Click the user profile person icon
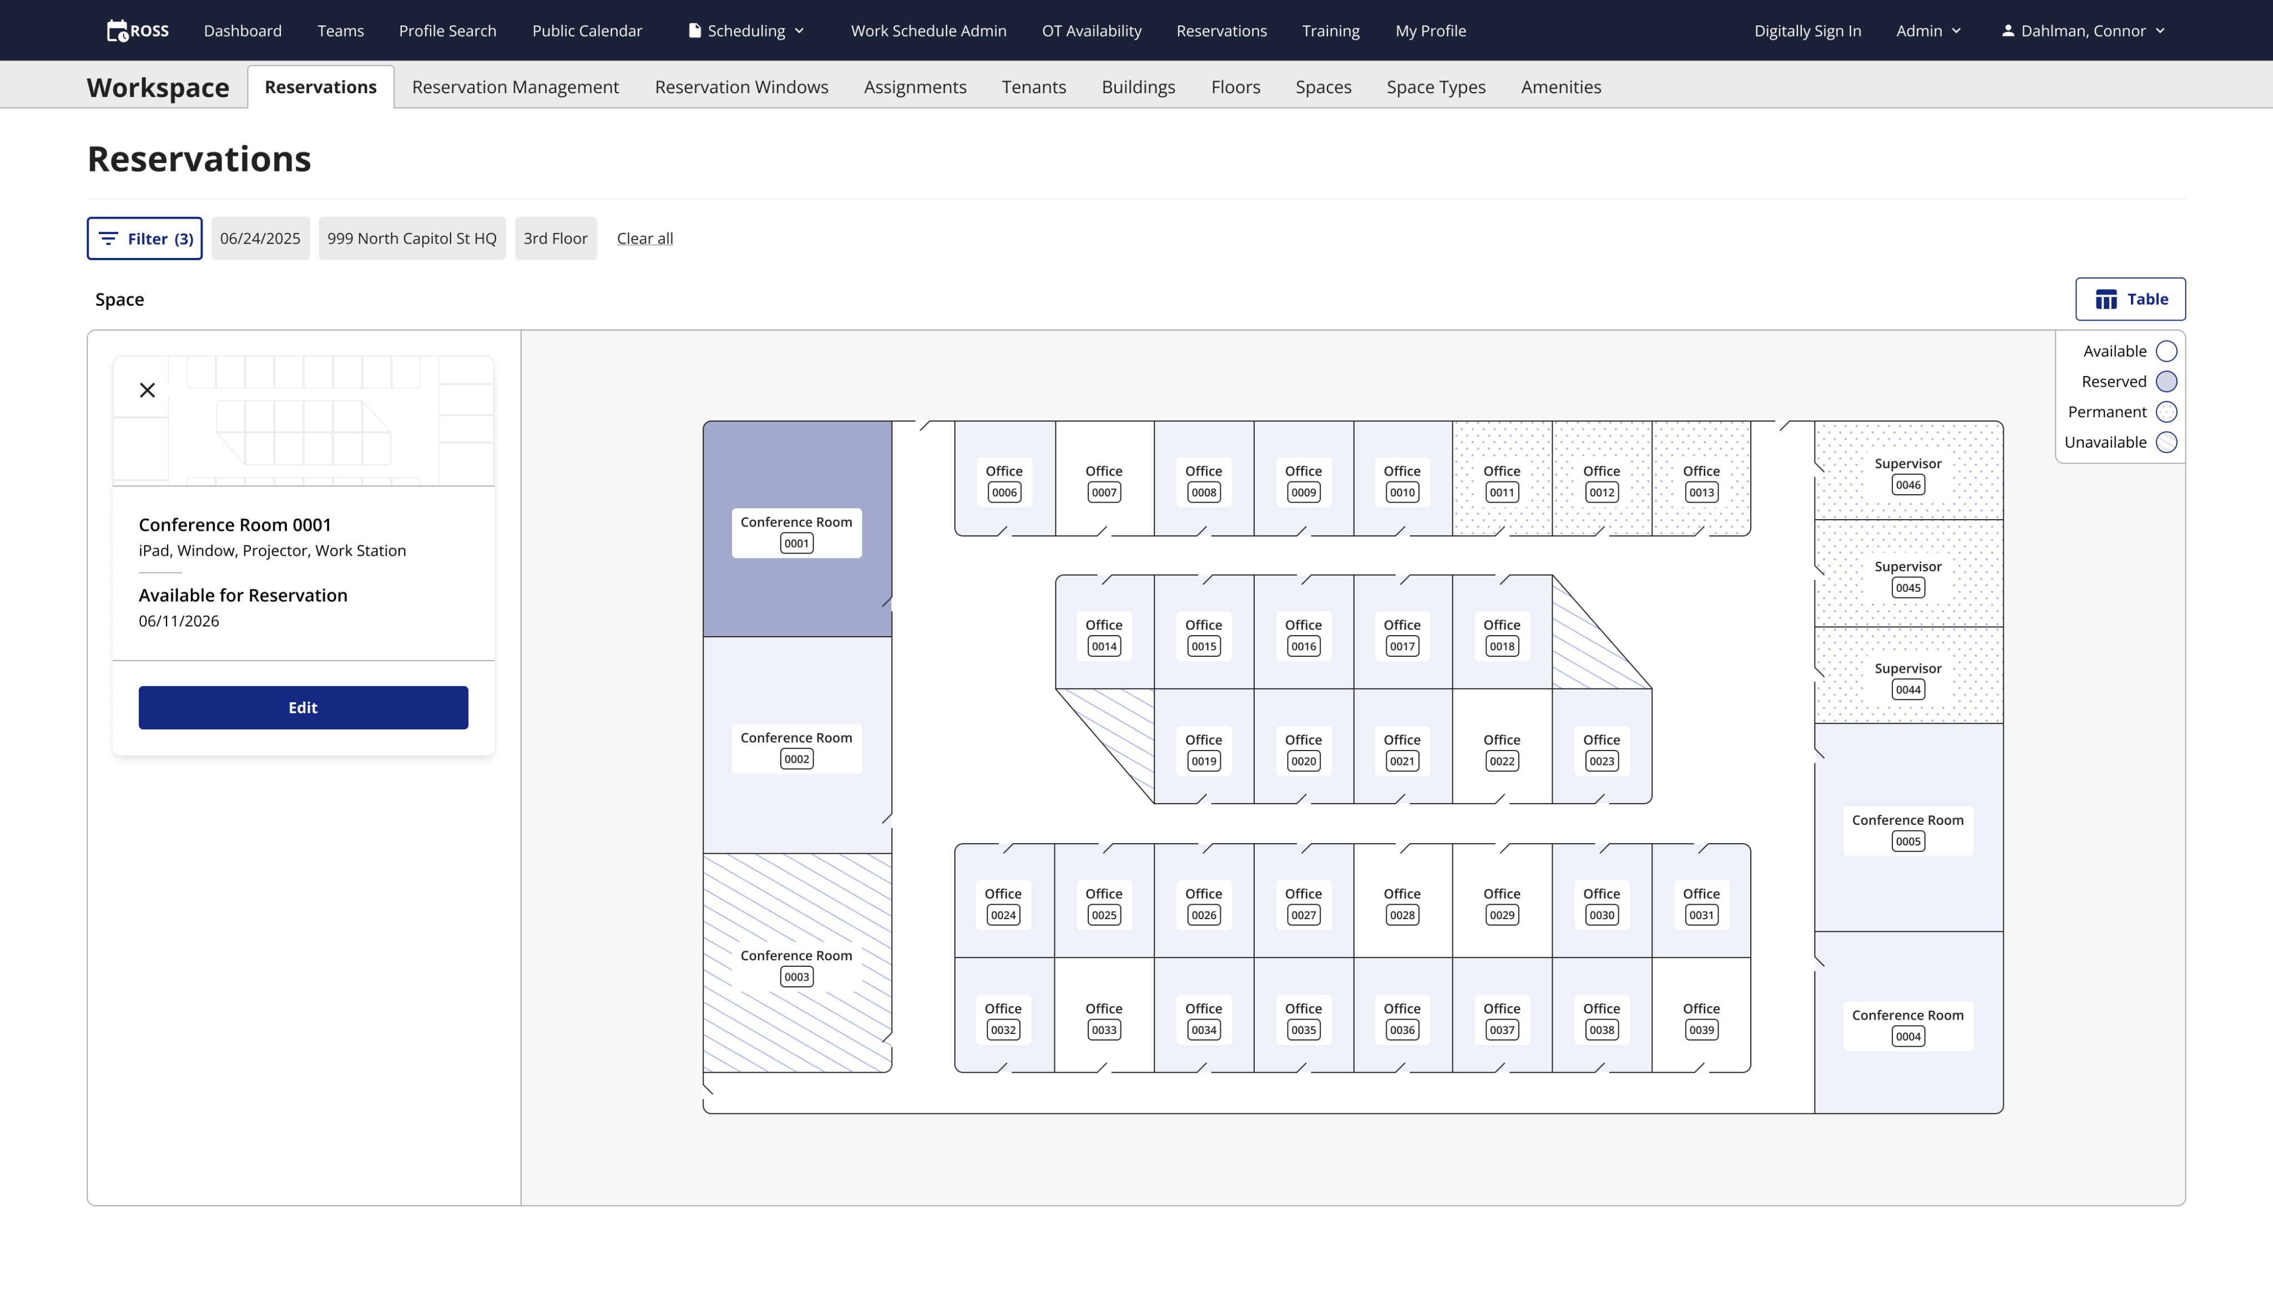This screenshot has height=1293, width=2273. tap(2007, 30)
